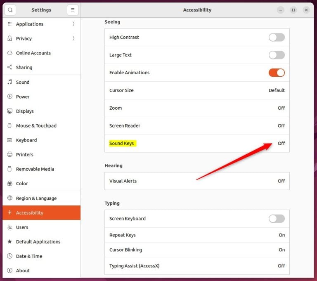Open the hamburger menu in Settings header
317x281 pixels.
coord(73,10)
